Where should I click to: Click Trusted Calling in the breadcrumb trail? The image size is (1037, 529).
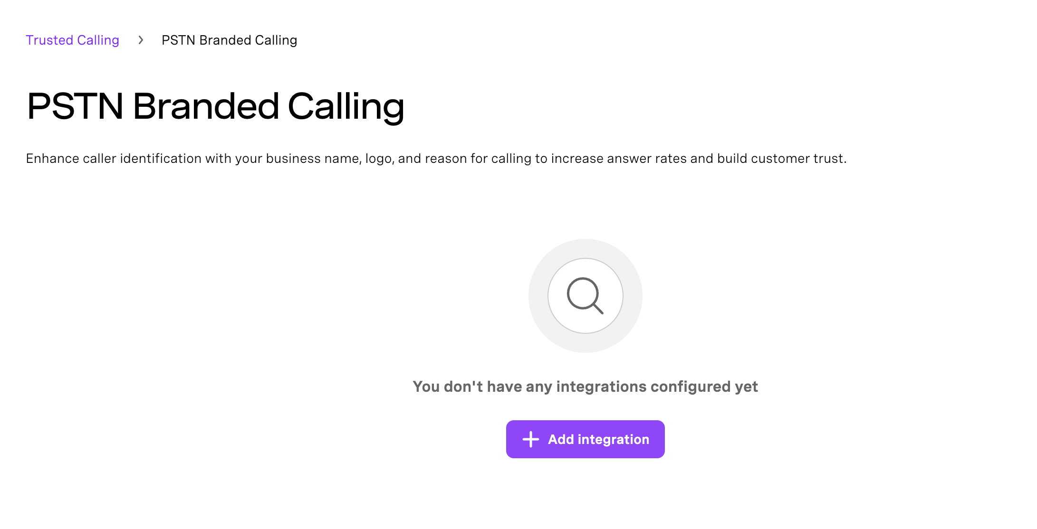tap(72, 40)
